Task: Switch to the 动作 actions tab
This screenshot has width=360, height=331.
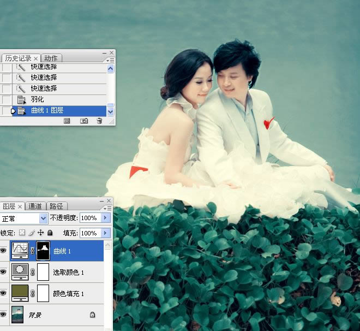Action: [x=51, y=58]
